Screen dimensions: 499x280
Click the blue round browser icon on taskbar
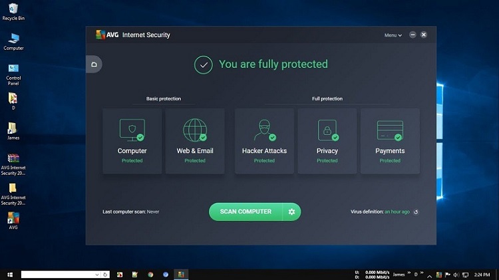click(x=166, y=275)
